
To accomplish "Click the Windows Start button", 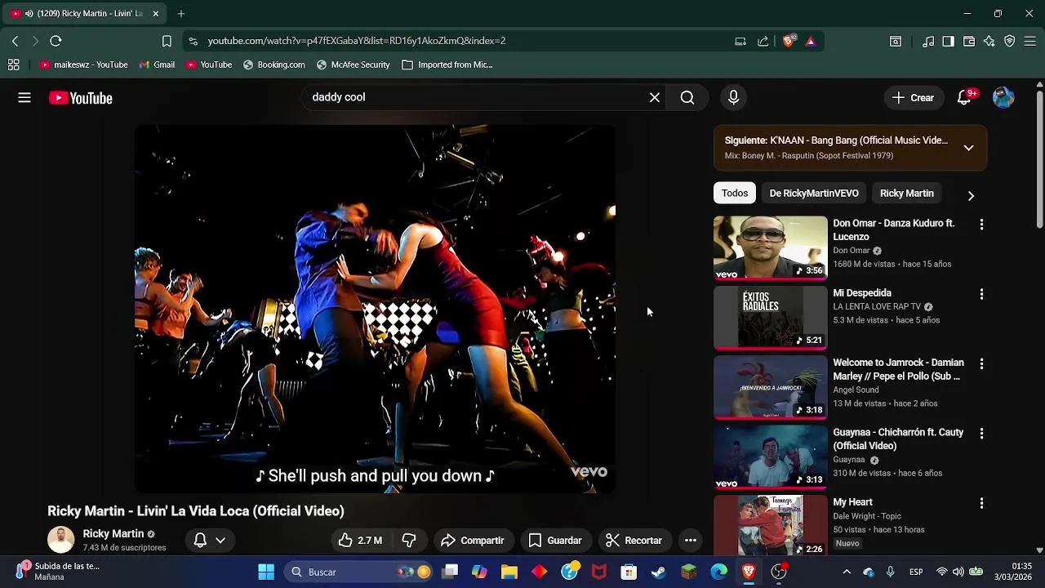I will pyautogui.click(x=266, y=572).
